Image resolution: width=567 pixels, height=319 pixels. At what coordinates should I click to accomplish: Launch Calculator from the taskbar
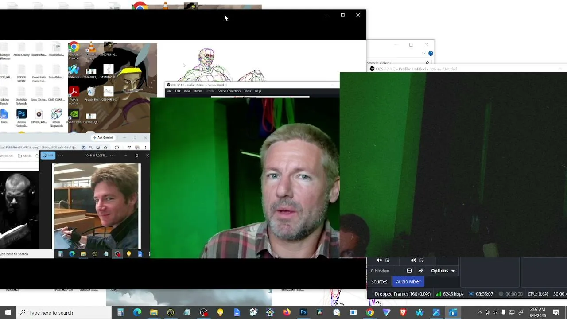[x=120, y=313]
